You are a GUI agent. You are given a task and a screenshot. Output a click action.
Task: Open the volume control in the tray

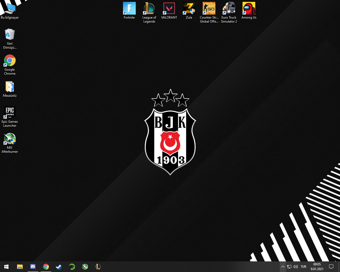tap(296, 267)
